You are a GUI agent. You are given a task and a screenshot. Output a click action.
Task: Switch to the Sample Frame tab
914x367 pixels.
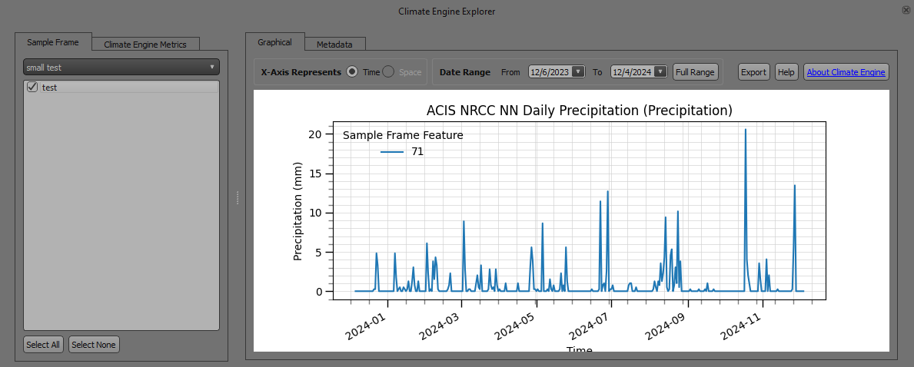click(x=53, y=42)
